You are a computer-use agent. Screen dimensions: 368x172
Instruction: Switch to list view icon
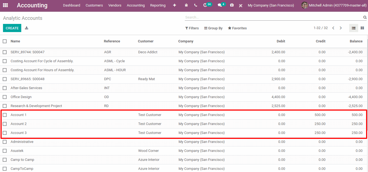point(354,28)
